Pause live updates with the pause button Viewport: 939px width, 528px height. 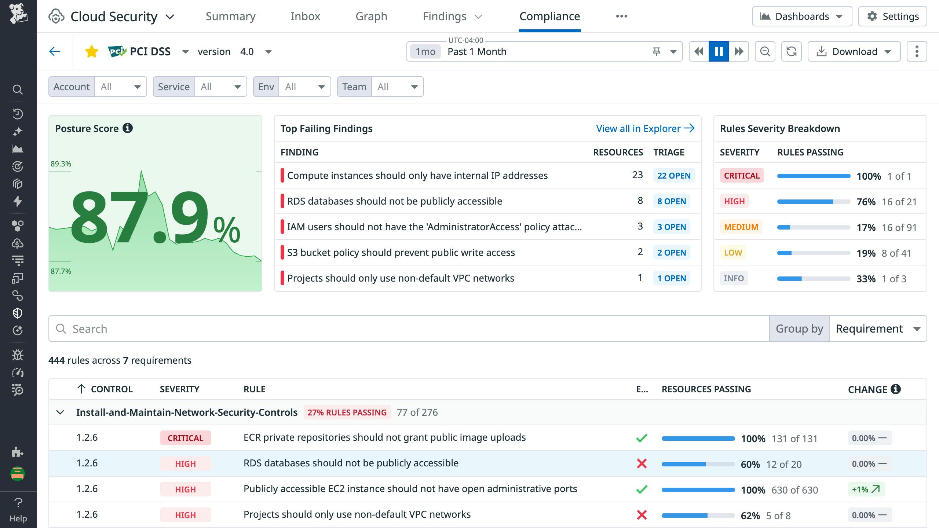719,51
